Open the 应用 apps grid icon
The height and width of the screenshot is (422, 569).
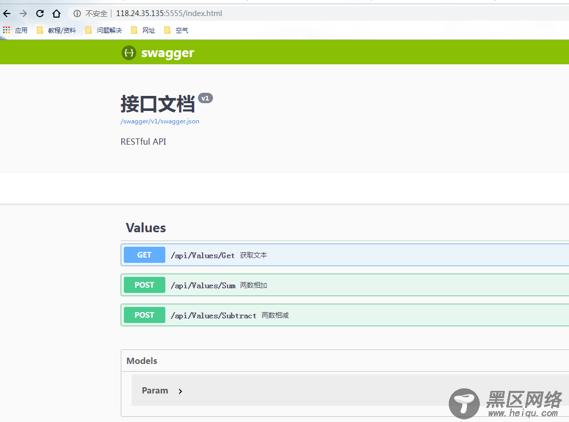tap(7, 30)
